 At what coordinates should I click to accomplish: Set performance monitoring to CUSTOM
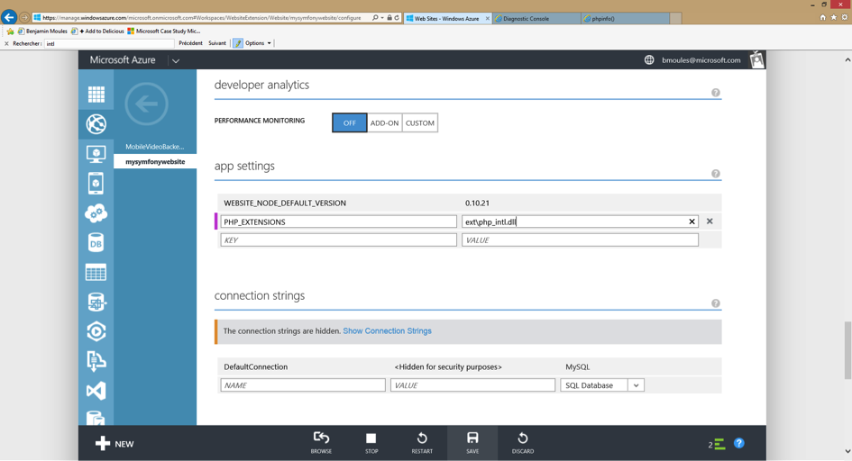coord(420,122)
